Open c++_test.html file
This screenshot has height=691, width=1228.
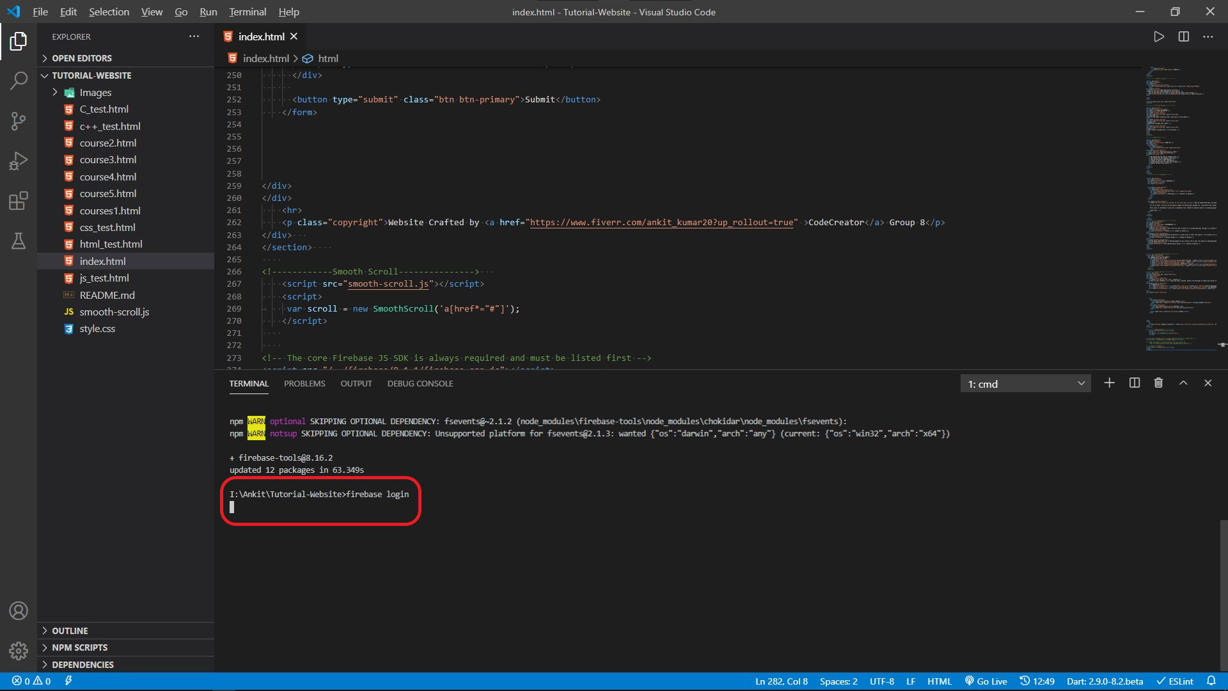(125, 127)
